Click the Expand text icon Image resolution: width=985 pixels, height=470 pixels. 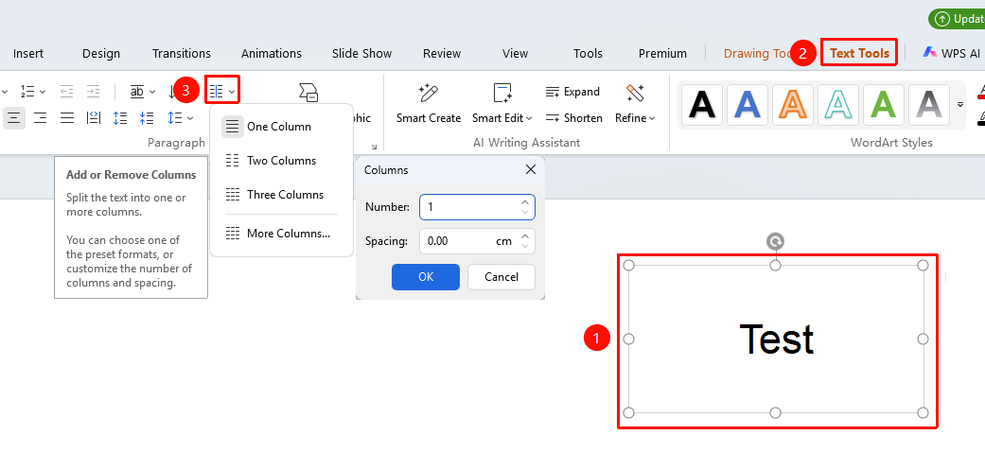[x=553, y=92]
